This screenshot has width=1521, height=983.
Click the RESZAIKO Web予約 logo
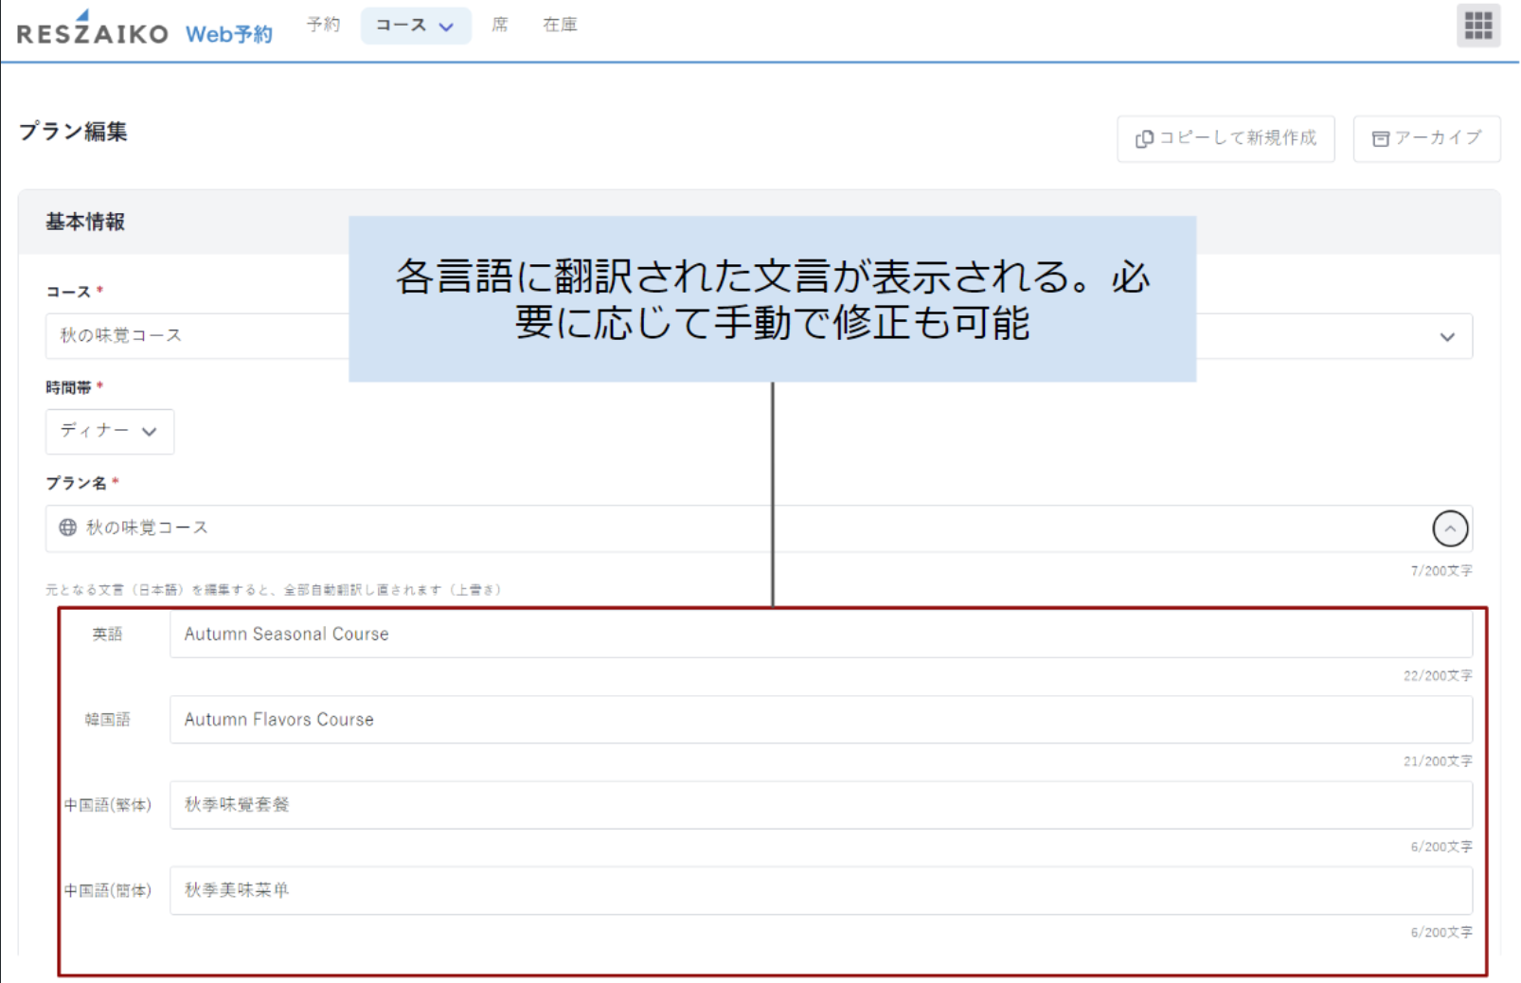click(145, 33)
